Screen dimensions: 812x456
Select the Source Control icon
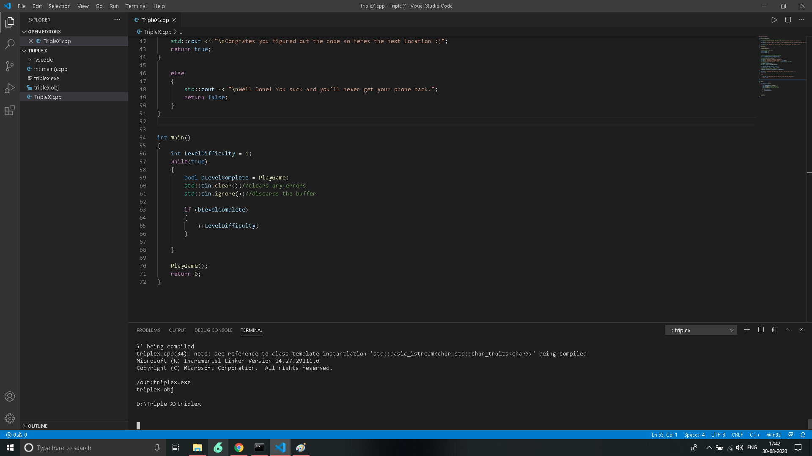[x=9, y=66]
